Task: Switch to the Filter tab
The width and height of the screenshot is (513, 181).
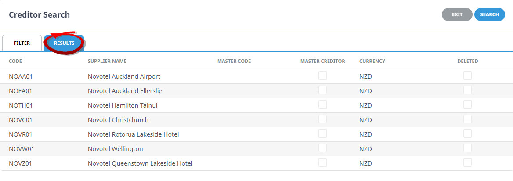Action: 22,43
